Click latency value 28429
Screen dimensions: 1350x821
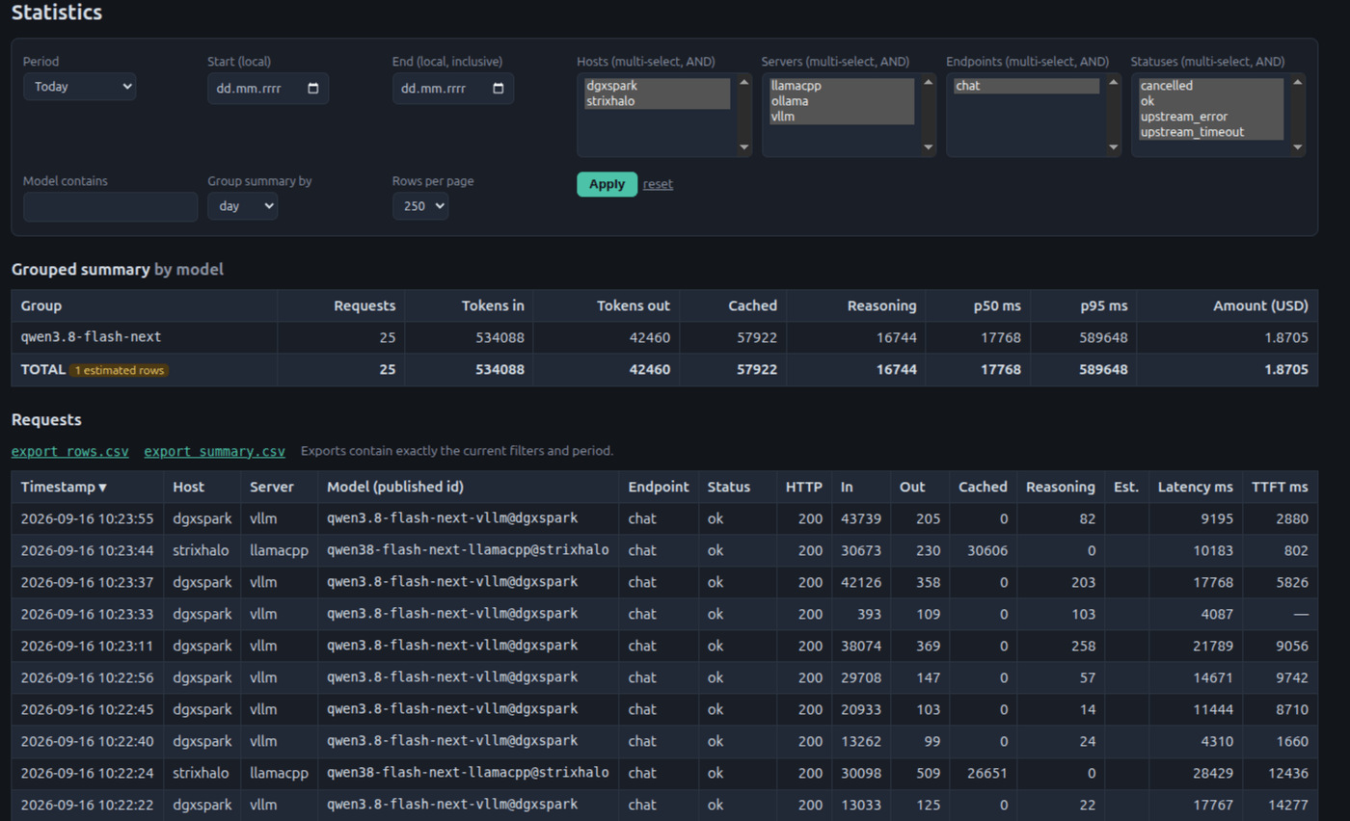[x=1213, y=773]
